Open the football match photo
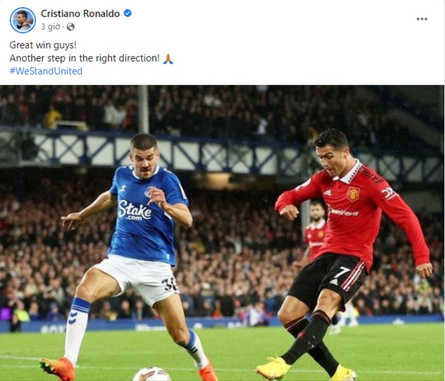 point(222,233)
